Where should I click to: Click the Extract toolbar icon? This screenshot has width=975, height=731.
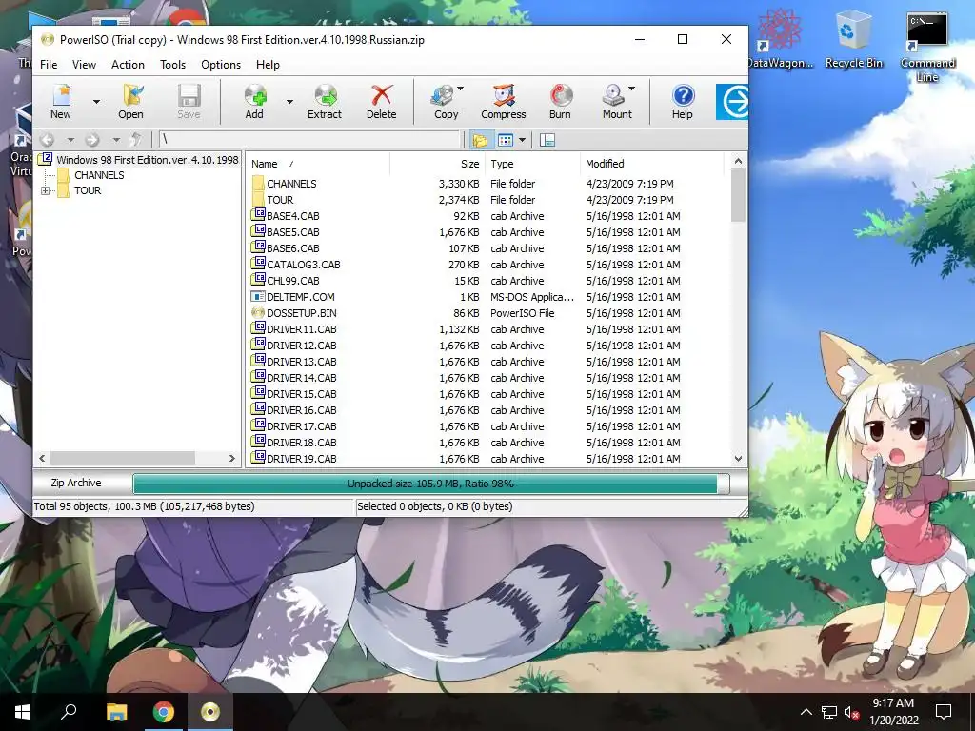point(325,101)
